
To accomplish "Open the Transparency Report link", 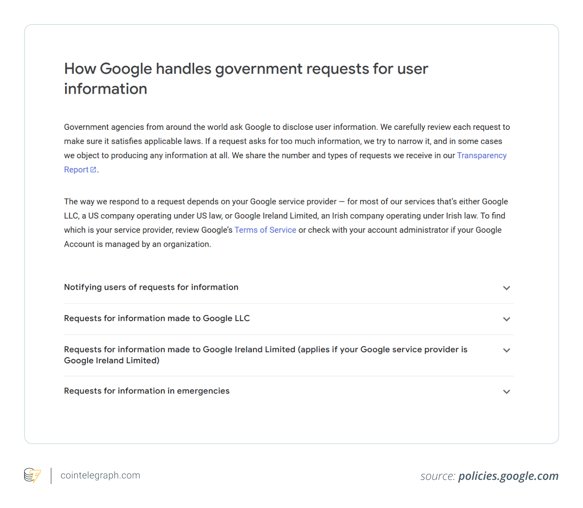I will click(481, 156).
